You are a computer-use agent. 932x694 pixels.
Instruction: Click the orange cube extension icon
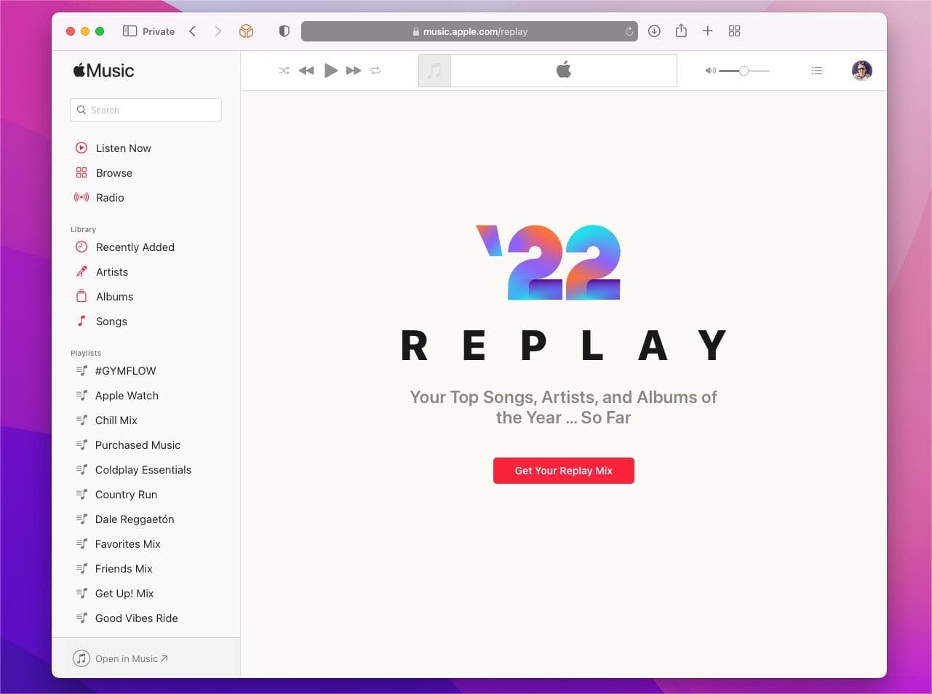pyautogui.click(x=247, y=31)
